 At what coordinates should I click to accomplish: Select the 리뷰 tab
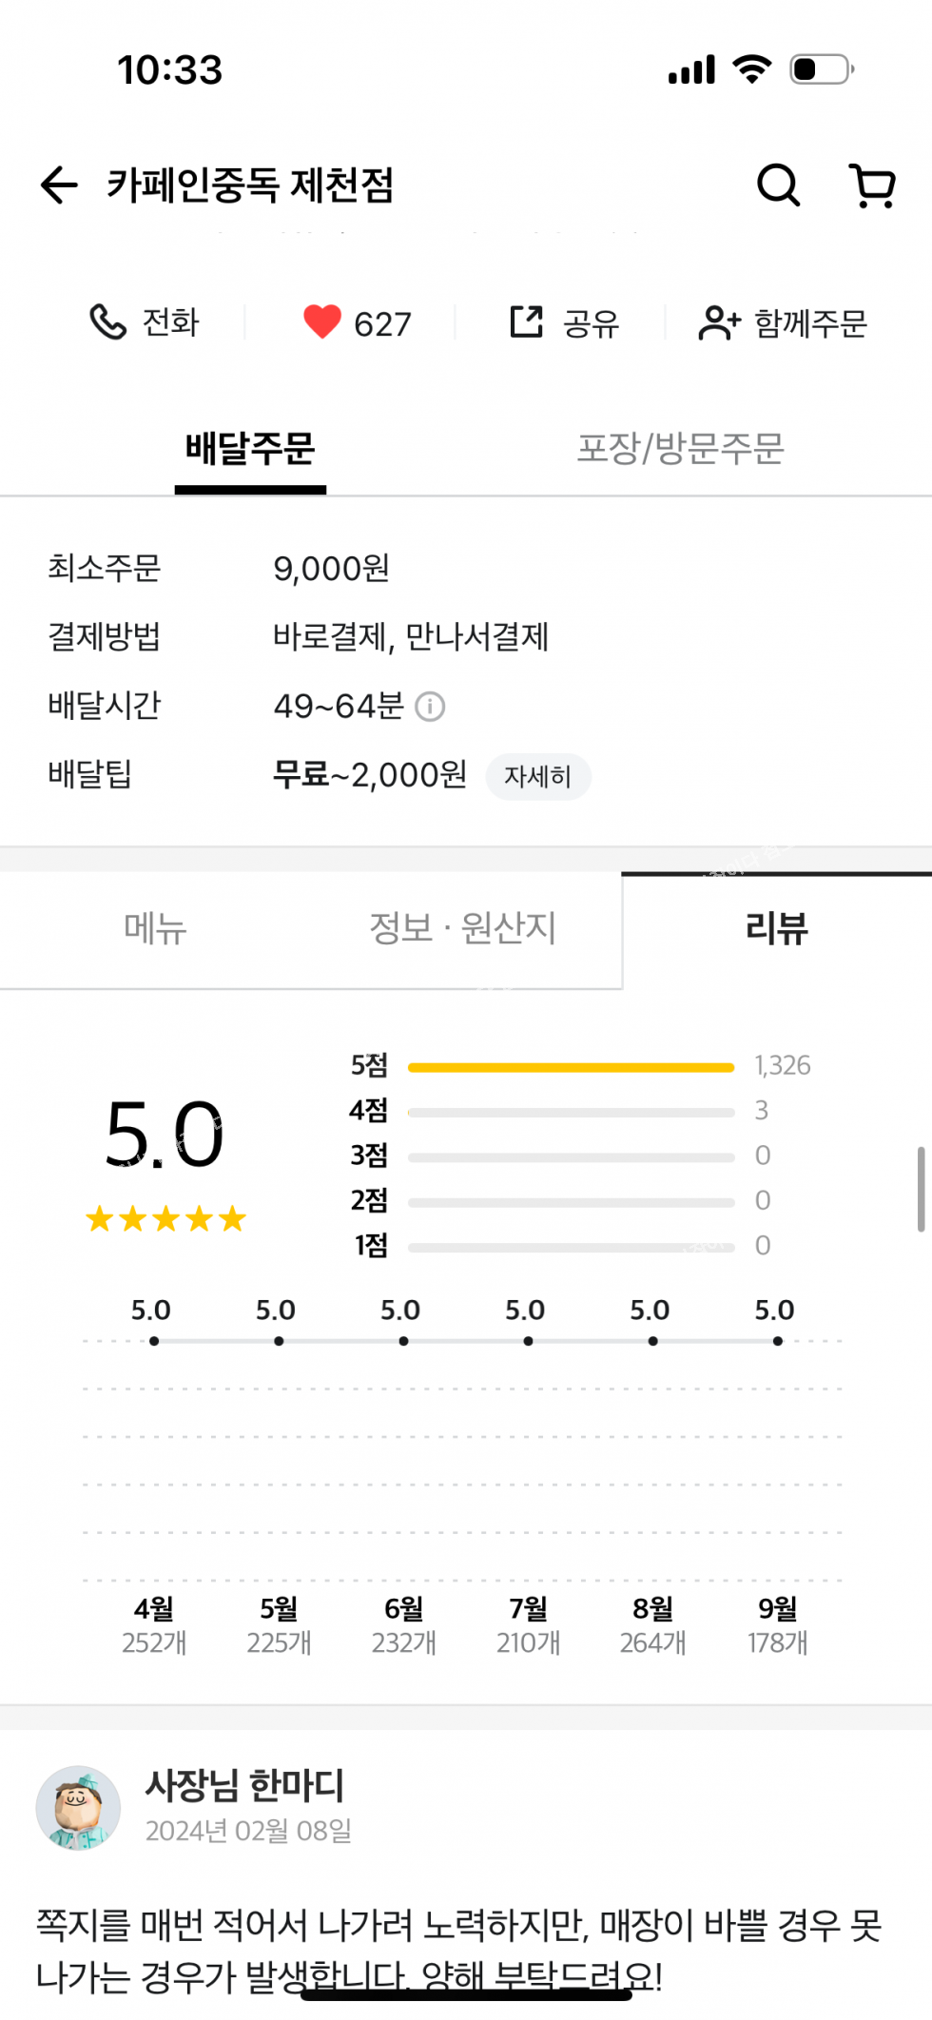[x=777, y=928]
